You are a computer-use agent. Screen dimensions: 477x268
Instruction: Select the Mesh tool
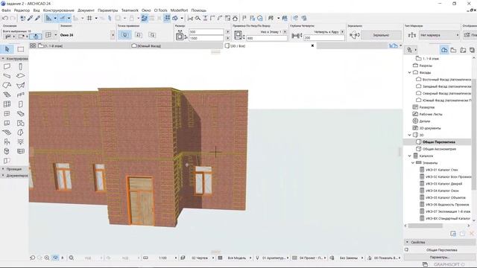(7, 133)
